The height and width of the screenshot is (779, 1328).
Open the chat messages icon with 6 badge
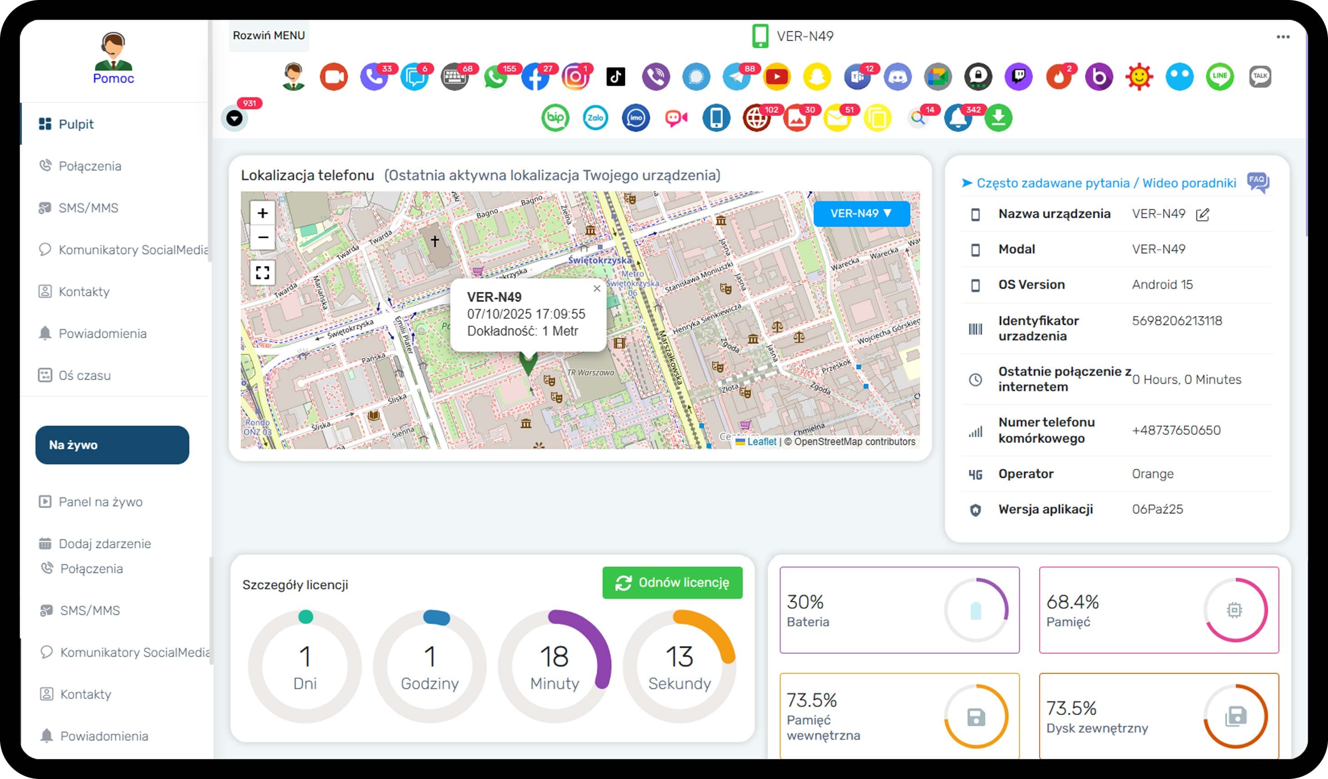[x=414, y=78]
